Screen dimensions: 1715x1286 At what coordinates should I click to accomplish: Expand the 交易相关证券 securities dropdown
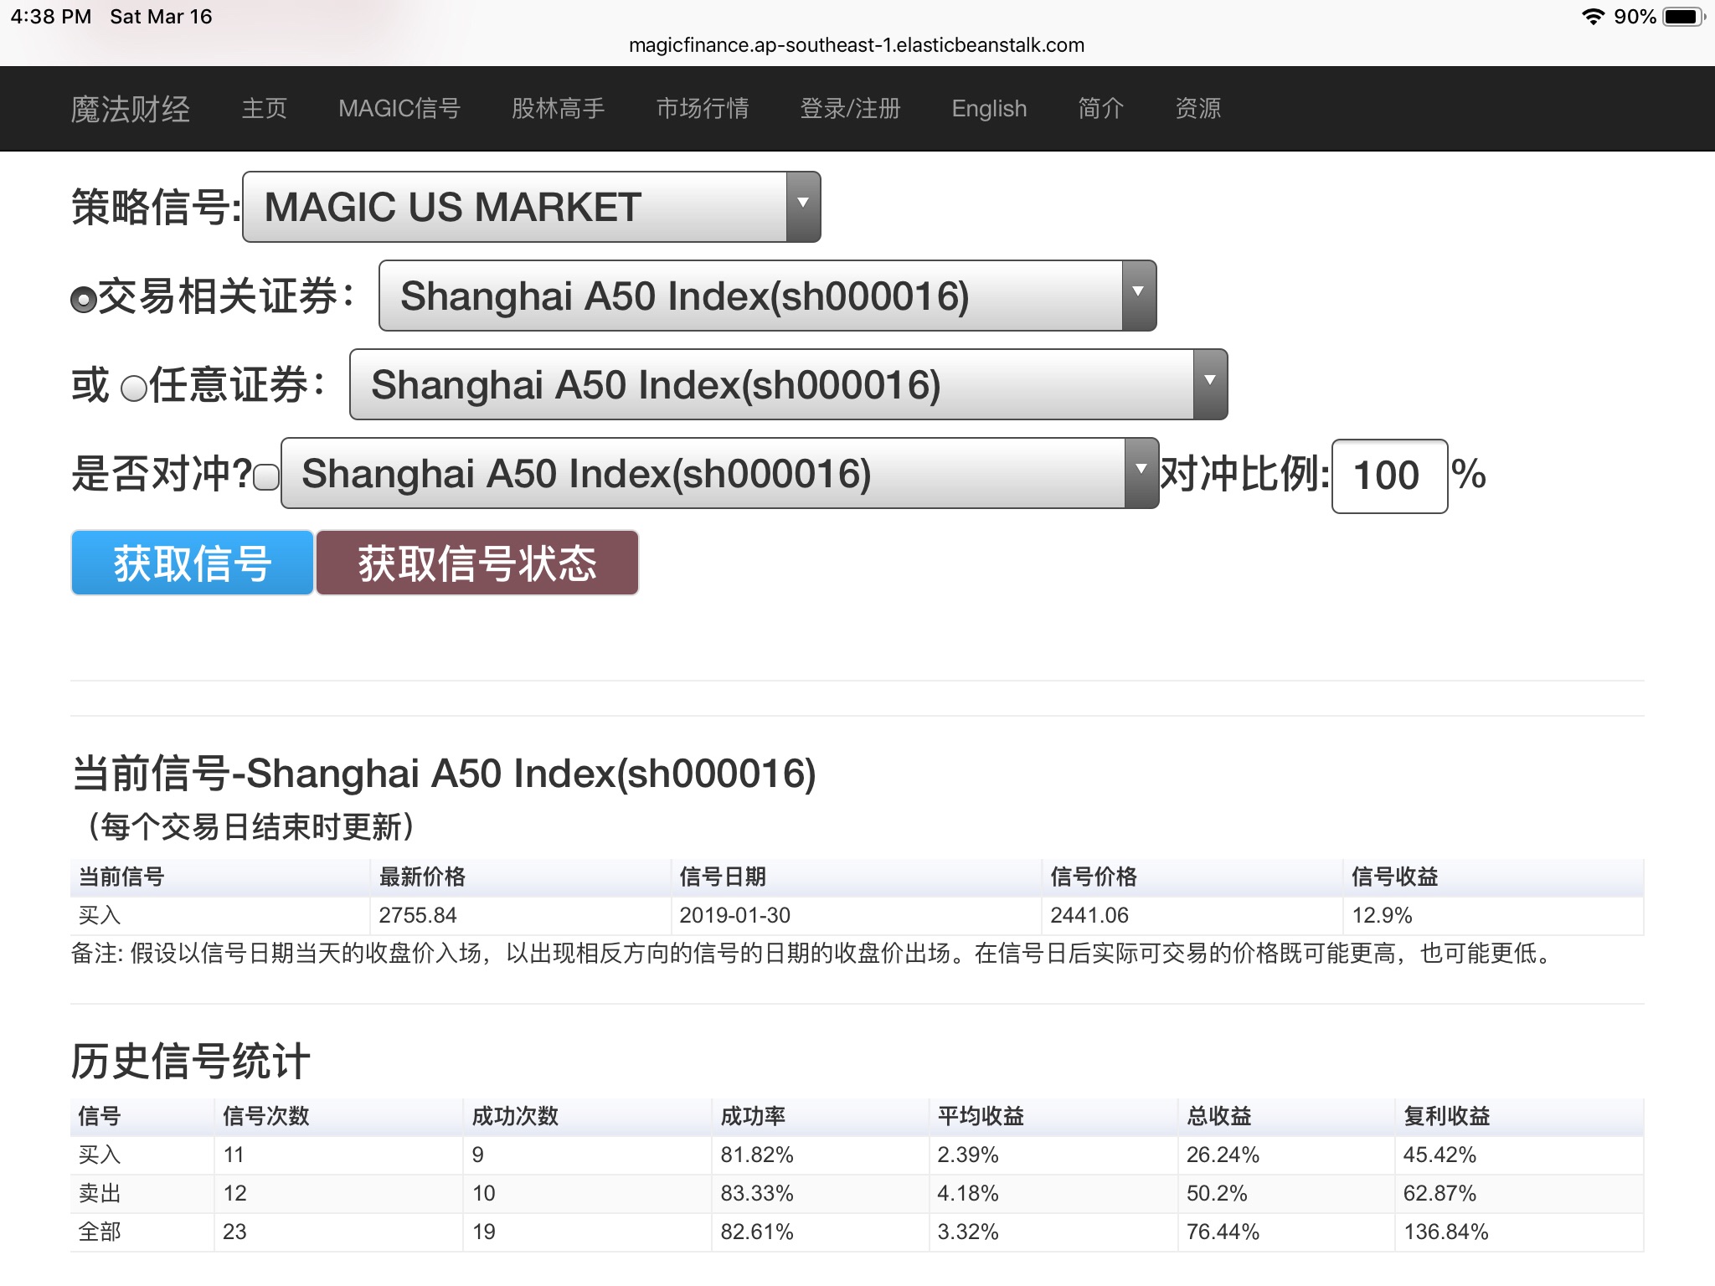pos(768,296)
